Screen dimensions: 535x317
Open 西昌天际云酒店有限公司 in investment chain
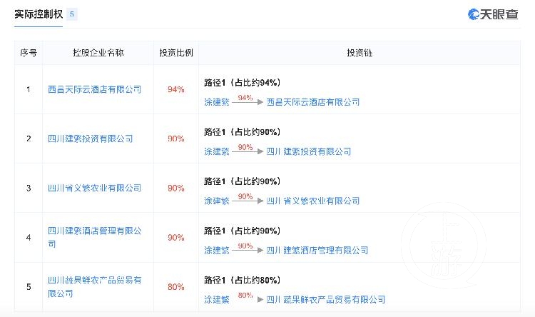313,102
